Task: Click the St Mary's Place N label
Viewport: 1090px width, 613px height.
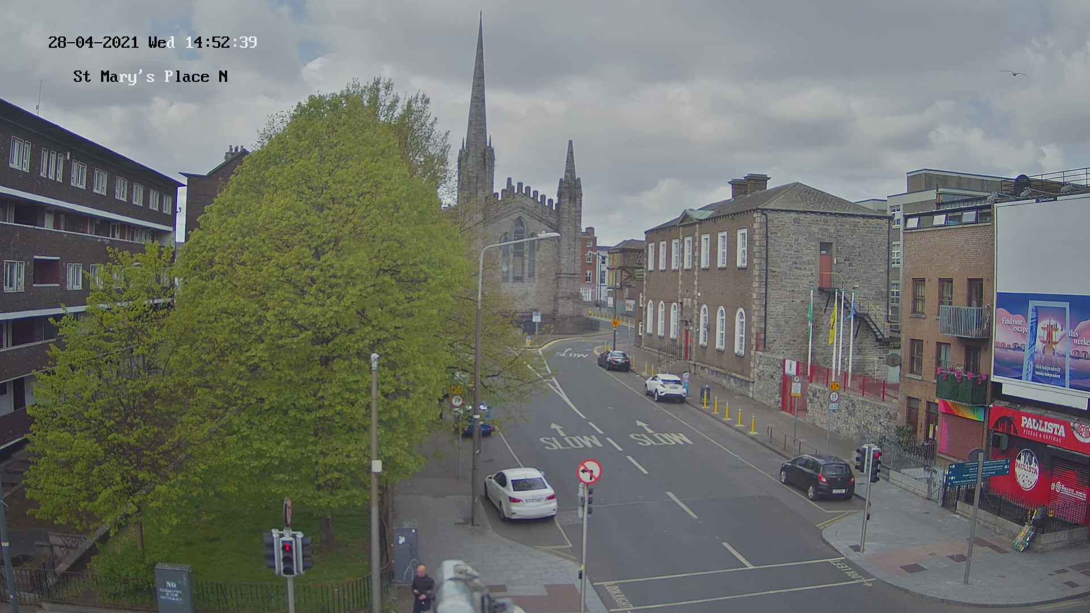Action: [150, 77]
